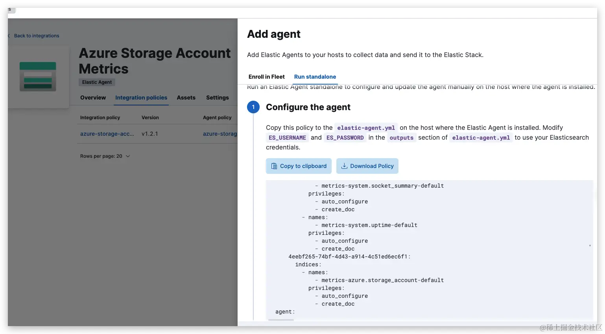Click the metrics-system.socket_summary-default line

(x=382, y=186)
